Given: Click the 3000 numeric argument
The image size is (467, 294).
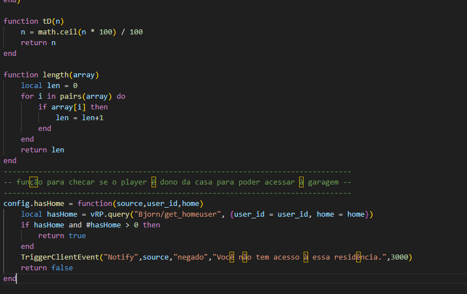Looking at the screenshot, I should click(x=399, y=257).
